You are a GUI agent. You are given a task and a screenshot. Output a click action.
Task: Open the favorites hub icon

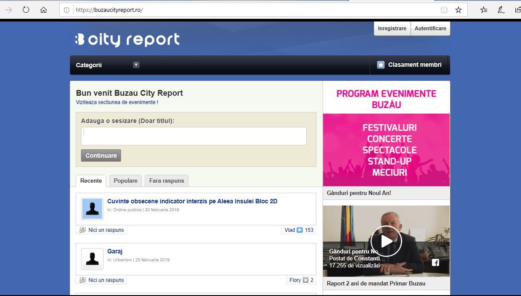[484, 10]
